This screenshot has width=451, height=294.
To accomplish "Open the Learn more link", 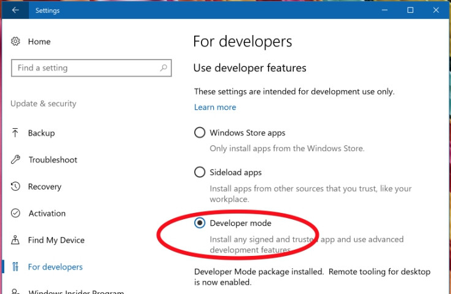I will tap(215, 107).
